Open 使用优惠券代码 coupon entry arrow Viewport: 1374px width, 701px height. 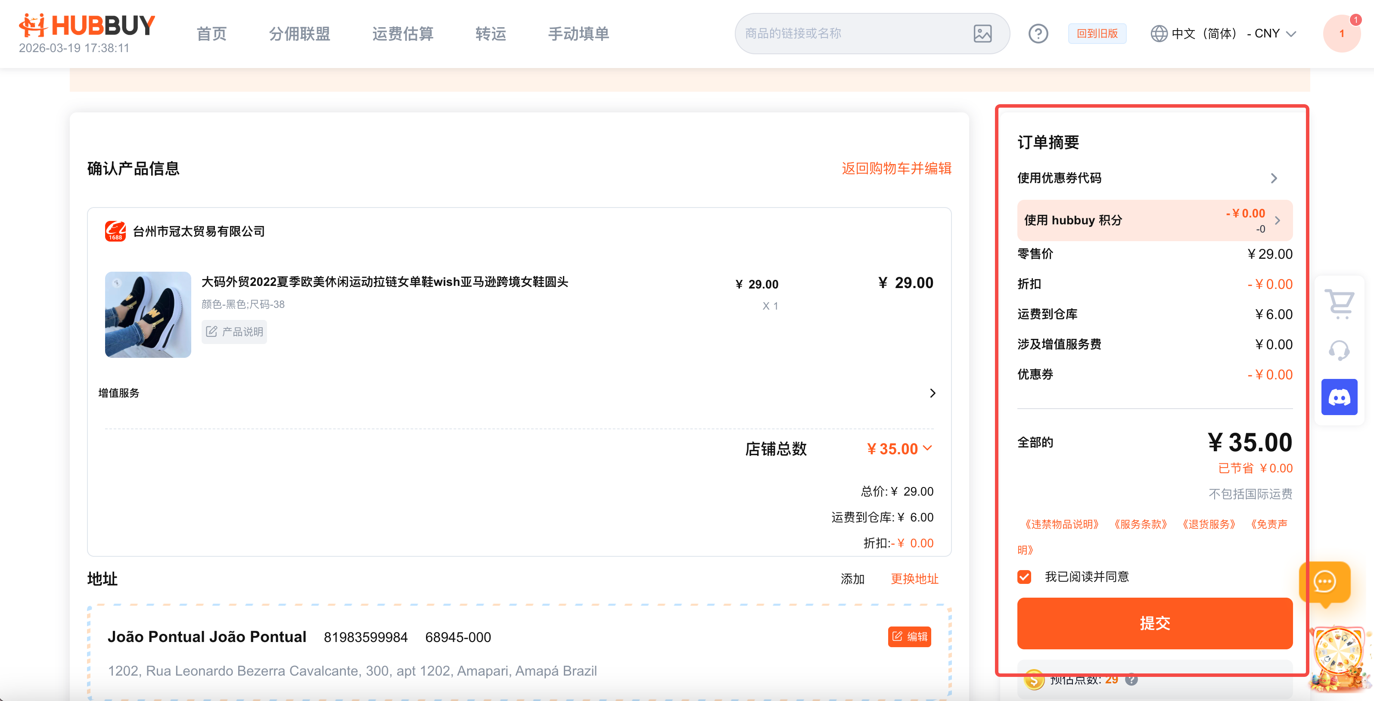1274,178
